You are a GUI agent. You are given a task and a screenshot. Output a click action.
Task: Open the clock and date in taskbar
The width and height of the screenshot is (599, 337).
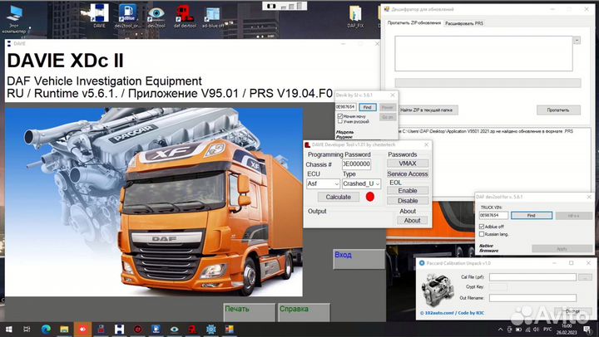coord(567,330)
